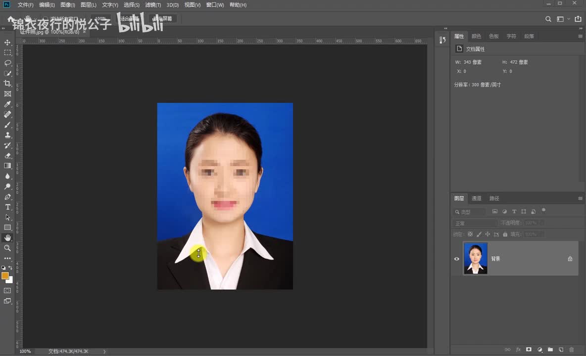This screenshot has width=586, height=356.
Task: Click the 填充屏幕 button in options bar
Action: click(x=162, y=19)
